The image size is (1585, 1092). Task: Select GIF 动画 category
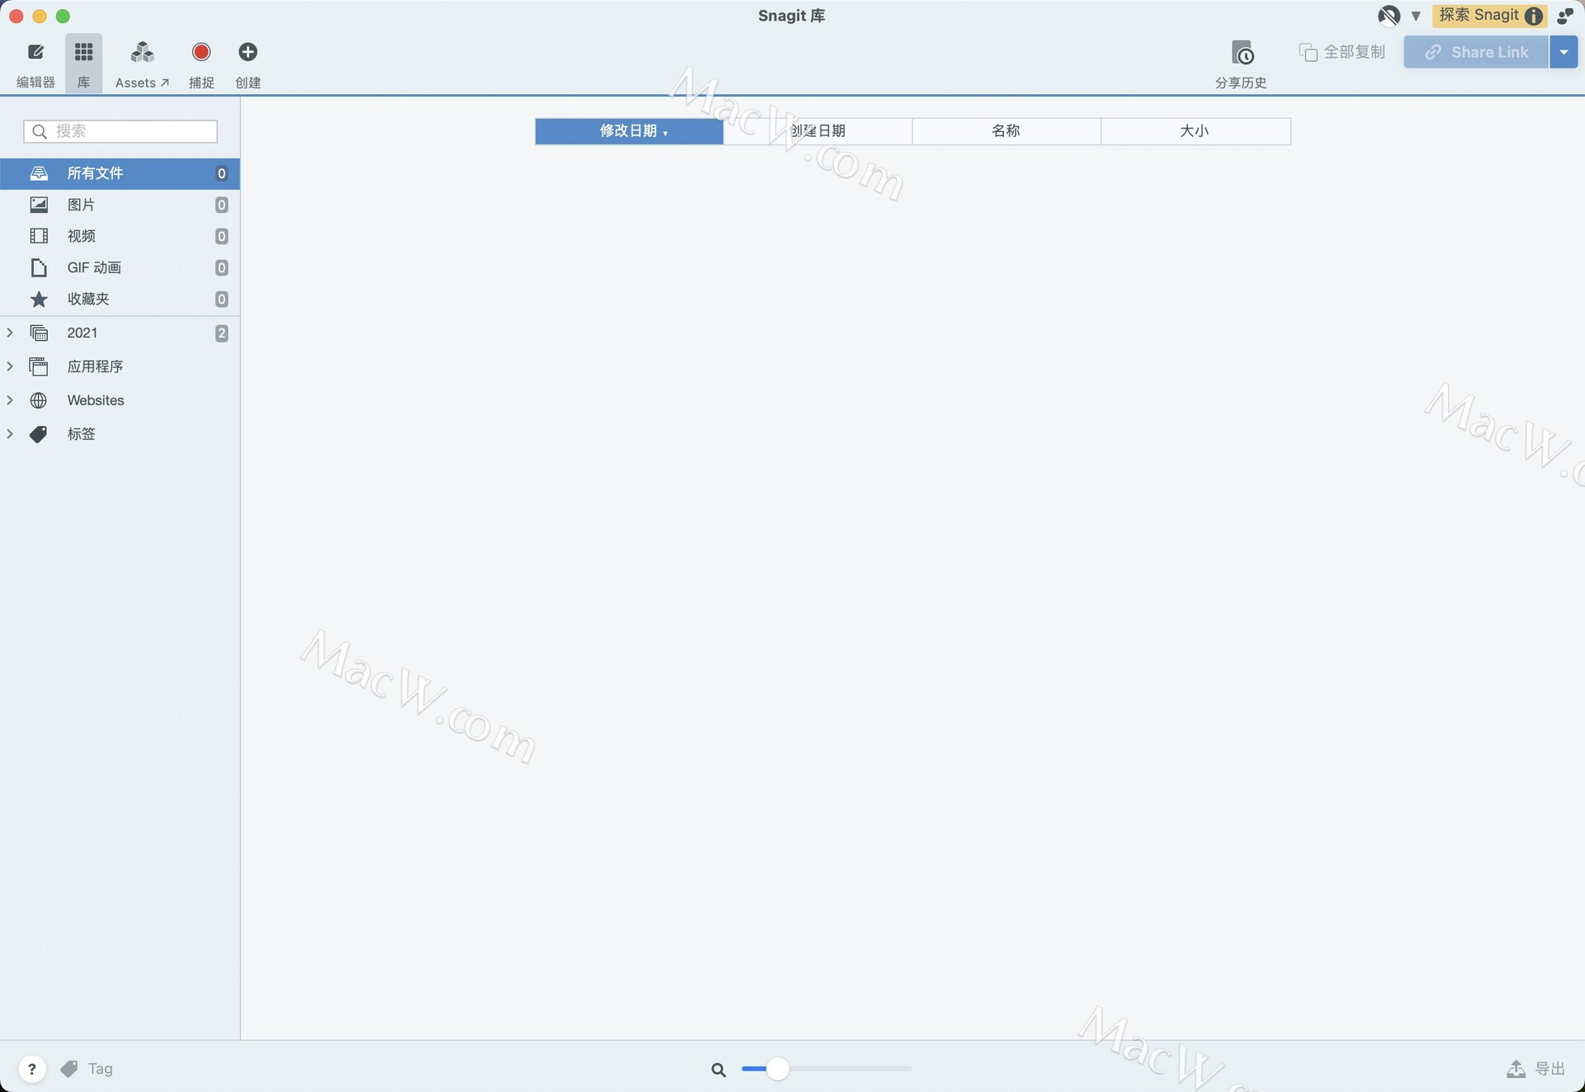[x=120, y=267]
